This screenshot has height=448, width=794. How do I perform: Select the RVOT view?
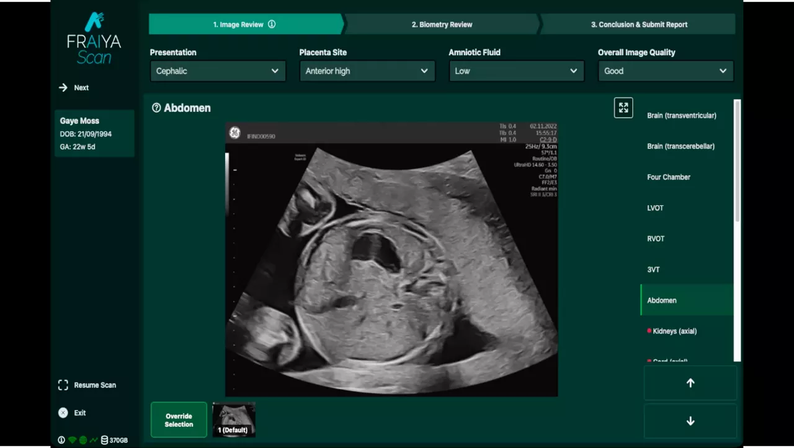coord(686,239)
